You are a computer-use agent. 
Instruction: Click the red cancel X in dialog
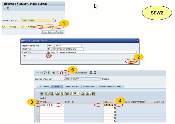136,61
